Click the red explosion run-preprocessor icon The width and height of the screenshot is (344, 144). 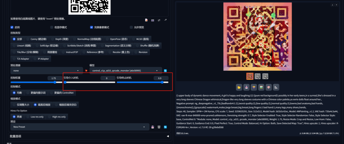(x=86, y=71)
